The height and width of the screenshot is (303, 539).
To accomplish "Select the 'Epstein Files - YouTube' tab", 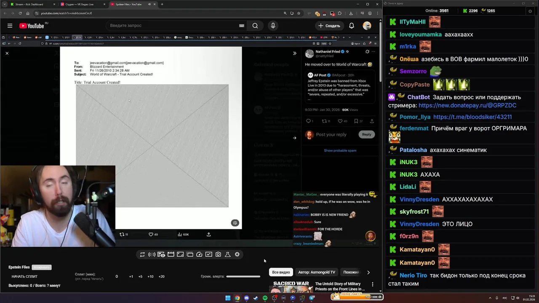I will pos(132,4).
